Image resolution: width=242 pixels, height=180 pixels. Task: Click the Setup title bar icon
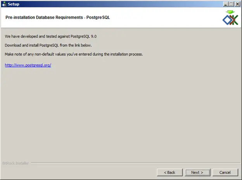[x=4, y=4]
